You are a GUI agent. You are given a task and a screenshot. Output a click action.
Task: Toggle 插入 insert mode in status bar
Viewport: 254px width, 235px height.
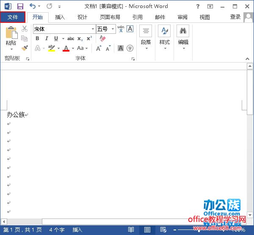point(77,230)
